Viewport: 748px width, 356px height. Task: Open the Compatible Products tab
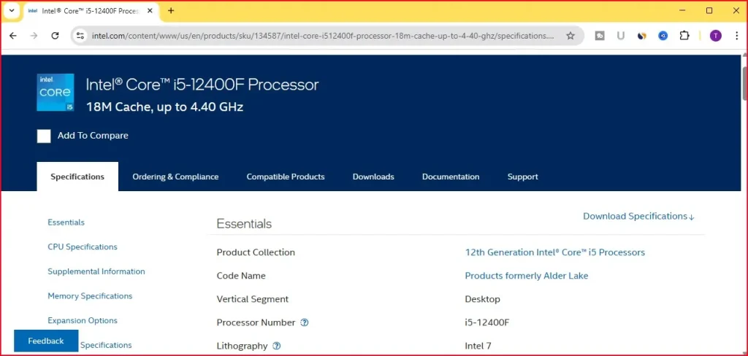(286, 177)
